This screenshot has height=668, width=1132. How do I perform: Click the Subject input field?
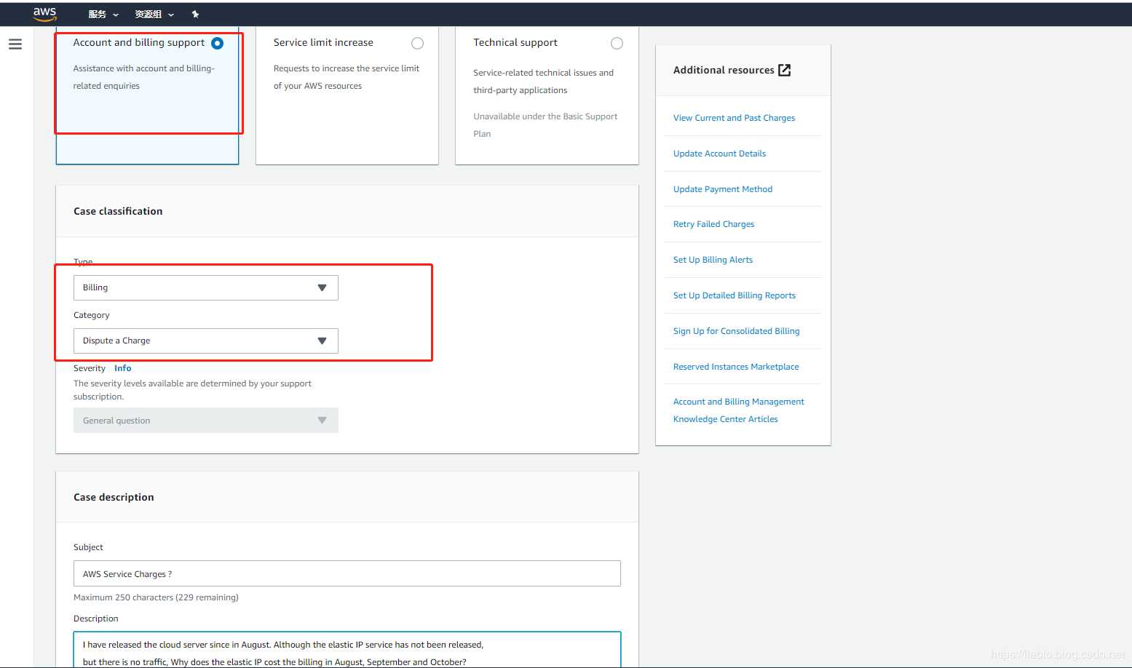pyautogui.click(x=347, y=573)
